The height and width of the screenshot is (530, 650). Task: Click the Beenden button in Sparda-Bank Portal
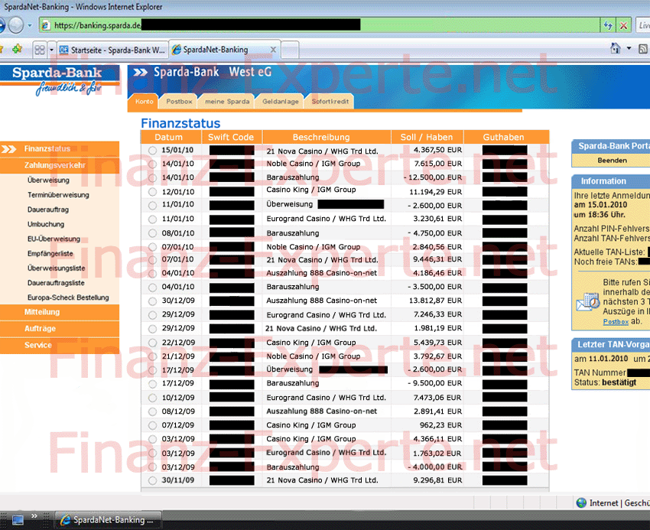click(x=612, y=161)
